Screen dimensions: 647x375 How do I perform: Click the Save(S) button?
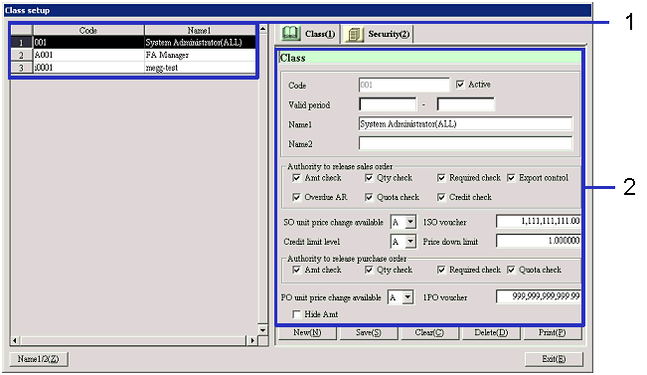369,333
